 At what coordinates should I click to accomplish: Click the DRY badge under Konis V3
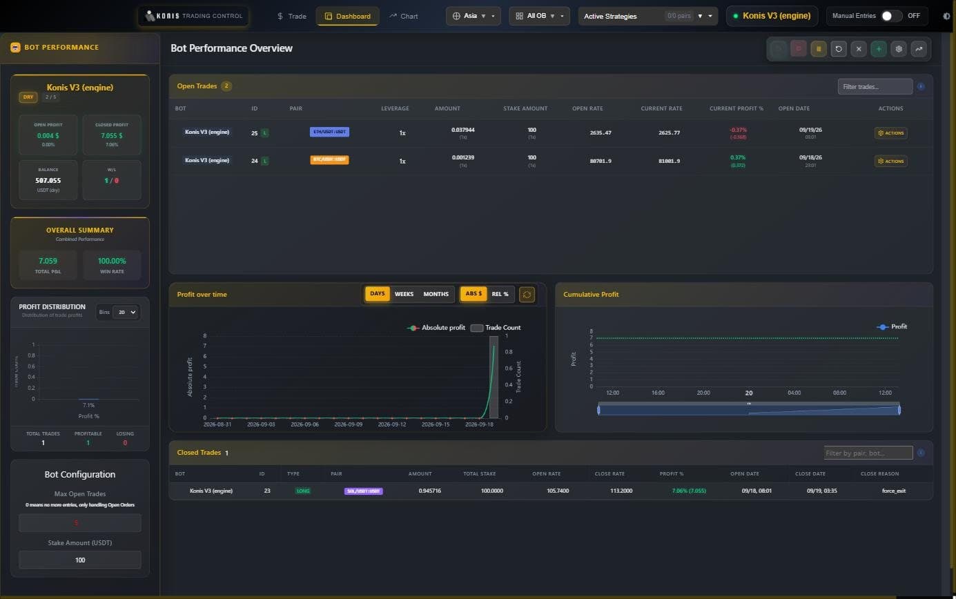click(x=28, y=97)
